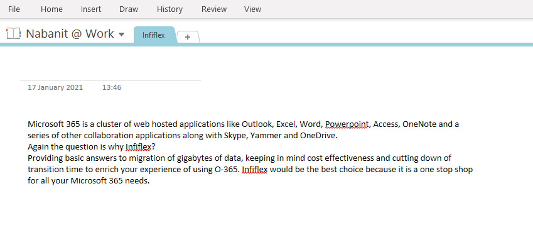This screenshot has height=240, width=533.
Task: Switch to the Home tab
Action: 51,9
